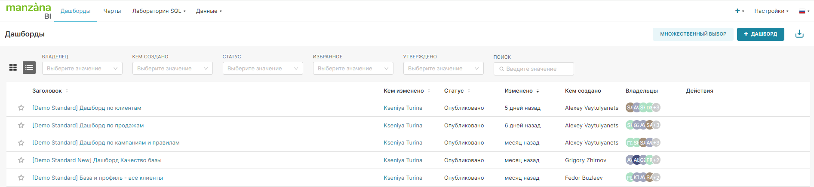Switch to card grid view
Viewport: 814px width, 187px height.
[x=13, y=68]
